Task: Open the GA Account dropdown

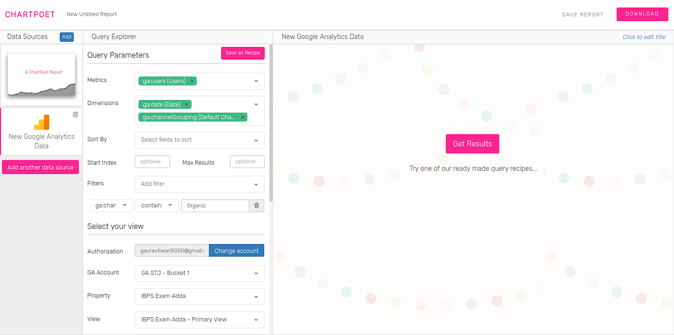Action: coord(199,273)
